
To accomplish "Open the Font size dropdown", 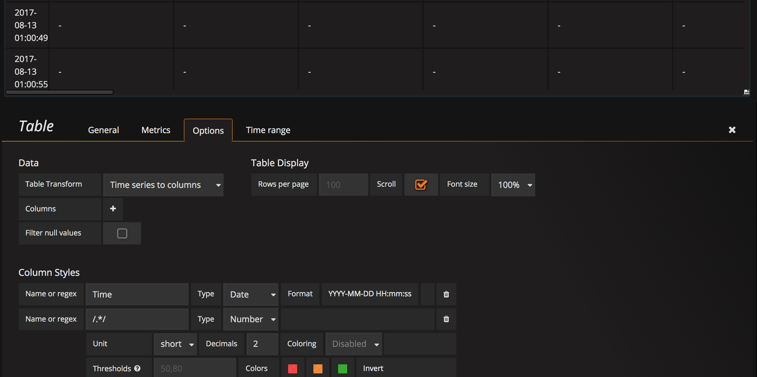I will [513, 185].
